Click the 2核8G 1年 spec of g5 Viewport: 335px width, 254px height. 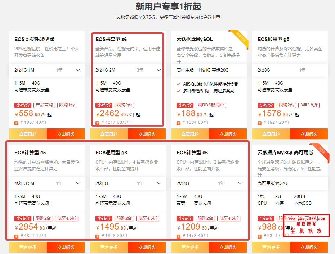pyautogui.click(x=290, y=70)
